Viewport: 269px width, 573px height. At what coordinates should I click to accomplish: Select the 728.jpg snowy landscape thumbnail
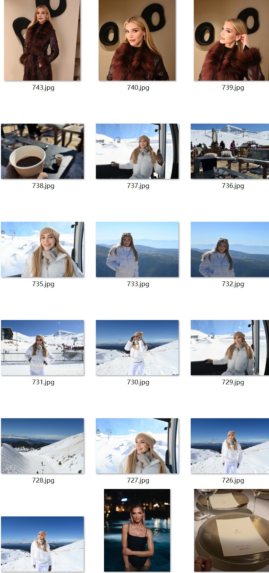click(x=42, y=446)
